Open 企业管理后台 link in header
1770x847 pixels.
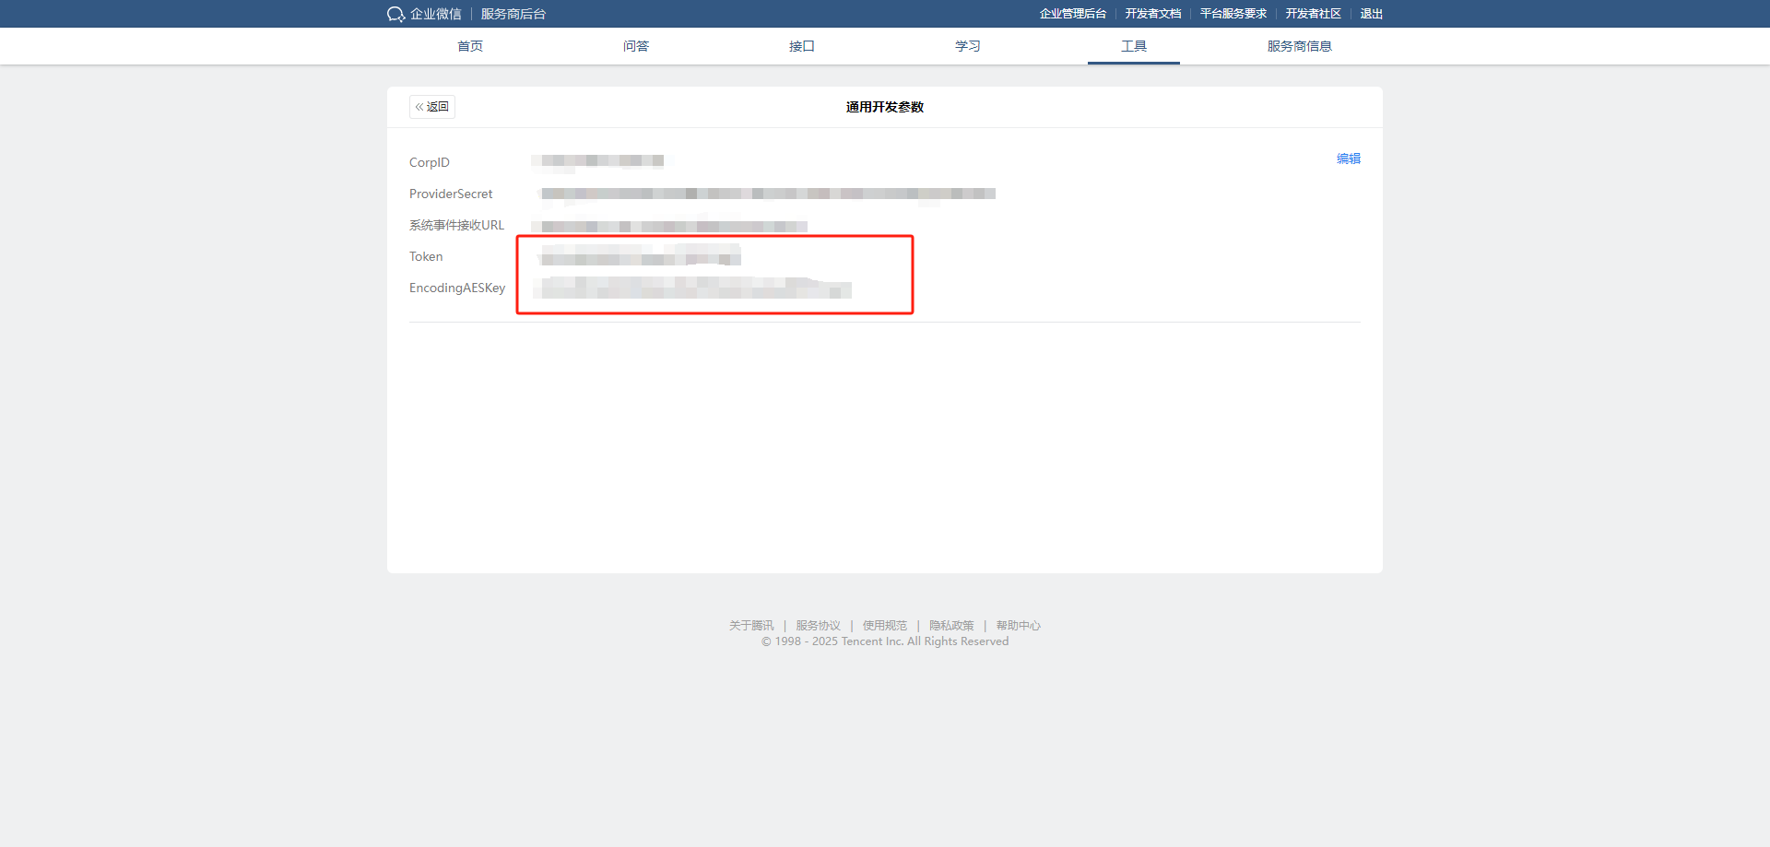coord(1072,14)
